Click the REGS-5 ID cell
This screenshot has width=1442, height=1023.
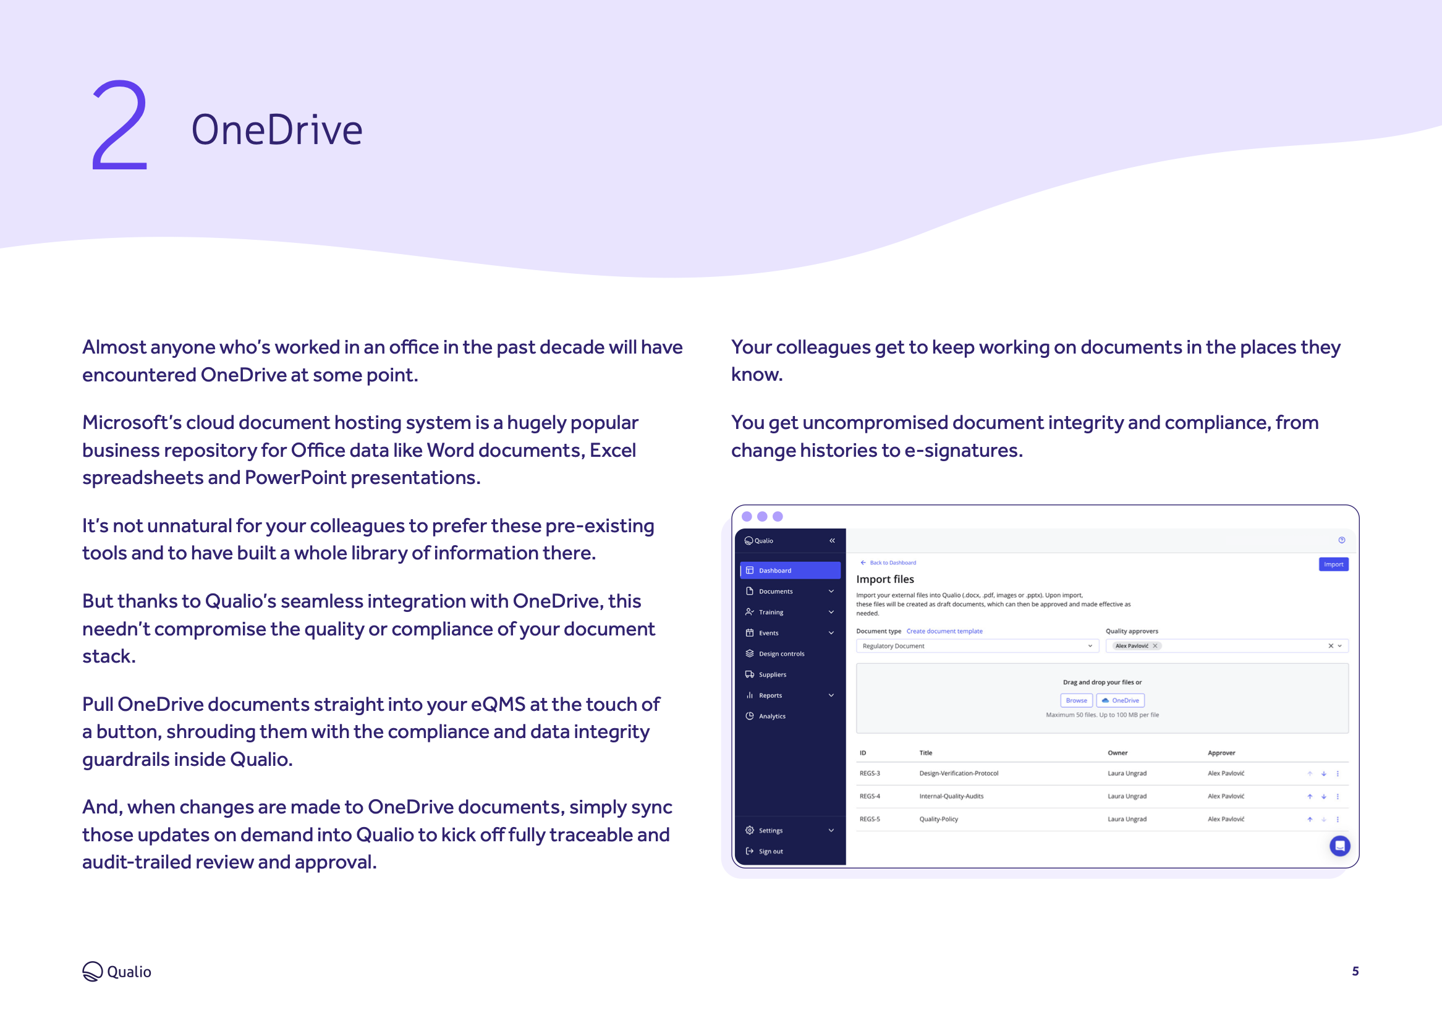click(870, 819)
